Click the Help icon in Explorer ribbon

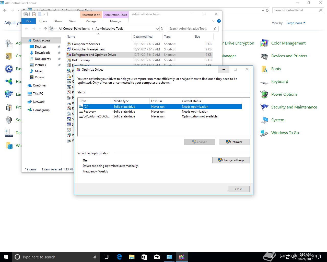click(x=219, y=21)
